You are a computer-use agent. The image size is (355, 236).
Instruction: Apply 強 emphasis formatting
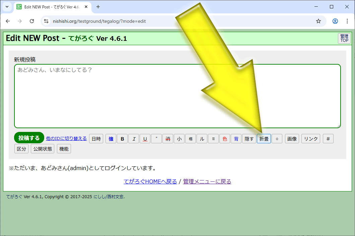pyautogui.click(x=111, y=139)
